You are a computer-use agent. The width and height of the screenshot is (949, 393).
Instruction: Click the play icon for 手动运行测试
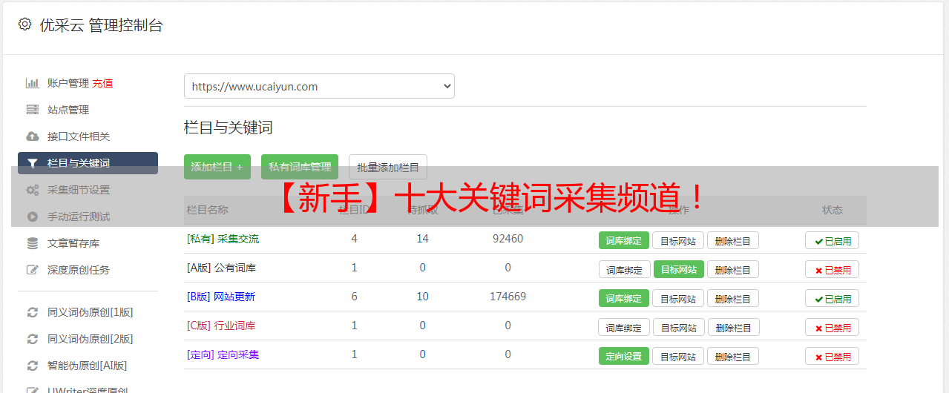point(32,217)
